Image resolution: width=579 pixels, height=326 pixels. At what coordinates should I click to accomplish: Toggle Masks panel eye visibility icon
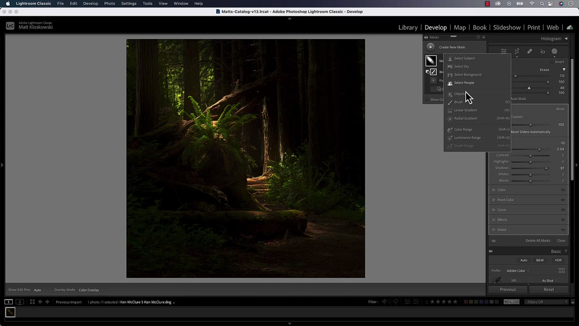pos(426,37)
